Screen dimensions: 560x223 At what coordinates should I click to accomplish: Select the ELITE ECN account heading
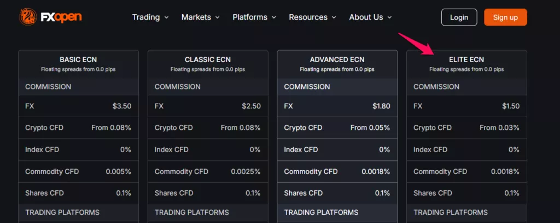click(466, 59)
